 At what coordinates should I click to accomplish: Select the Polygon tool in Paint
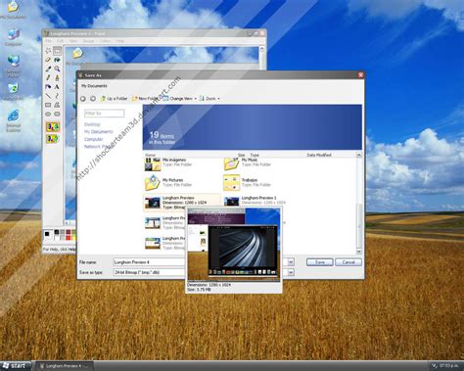click(57, 105)
